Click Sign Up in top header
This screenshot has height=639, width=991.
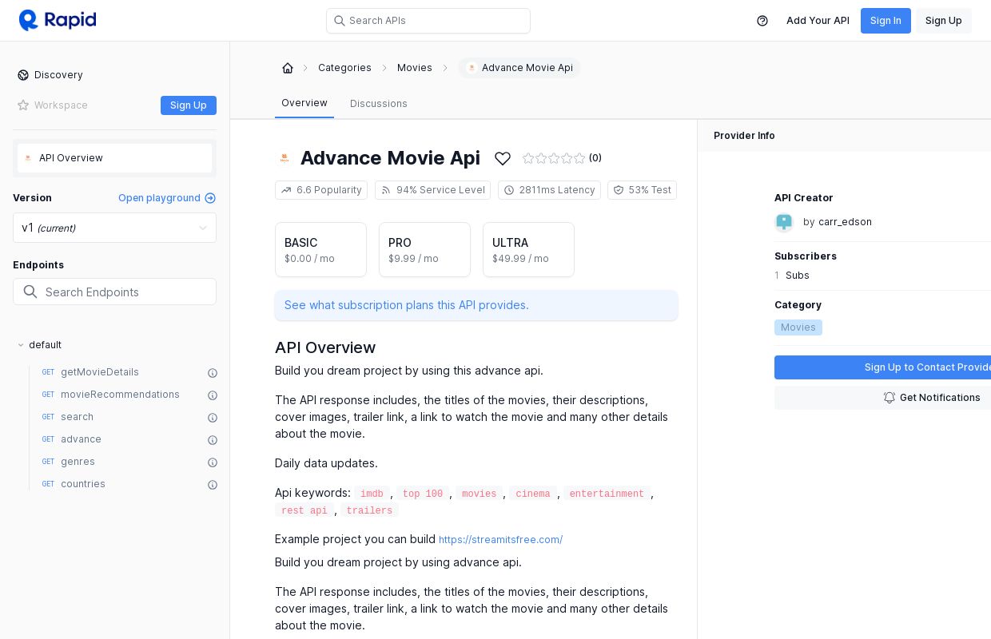coord(944,21)
